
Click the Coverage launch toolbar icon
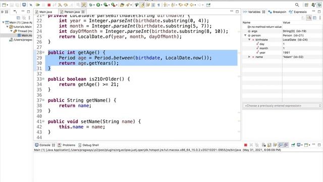pyautogui.click(x=105, y=5)
